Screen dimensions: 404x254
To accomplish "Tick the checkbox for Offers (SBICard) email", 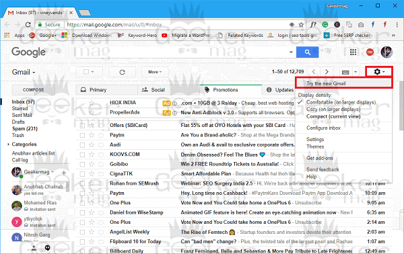I will (82, 126).
